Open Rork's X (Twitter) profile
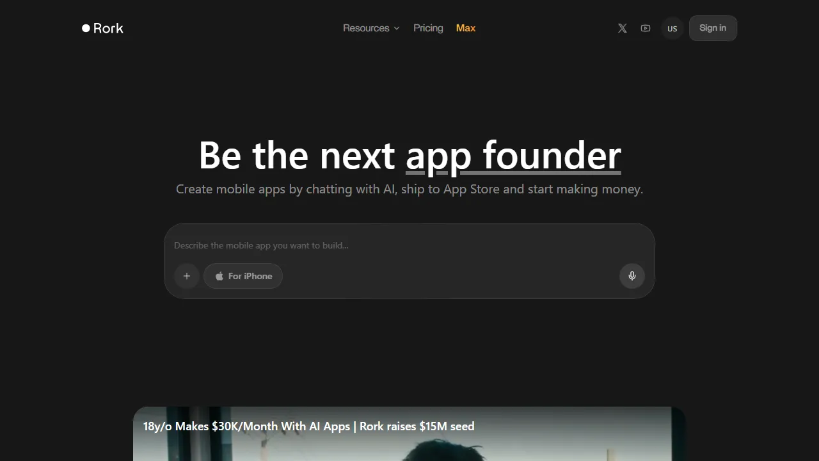The width and height of the screenshot is (819, 461). [x=622, y=28]
